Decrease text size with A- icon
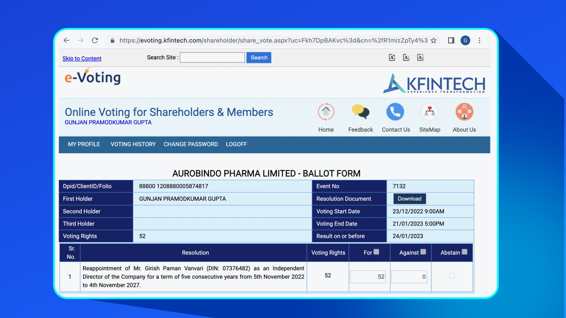 406,58
